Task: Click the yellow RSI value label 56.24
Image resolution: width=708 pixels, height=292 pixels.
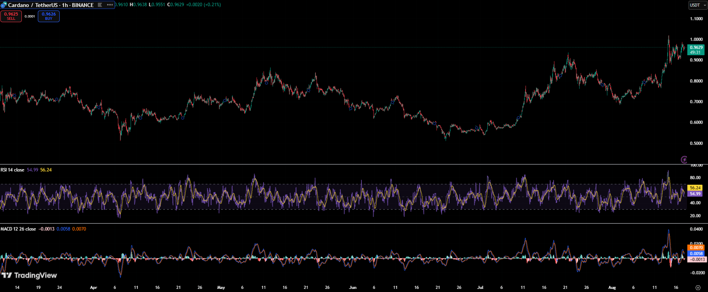Action: [696, 188]
